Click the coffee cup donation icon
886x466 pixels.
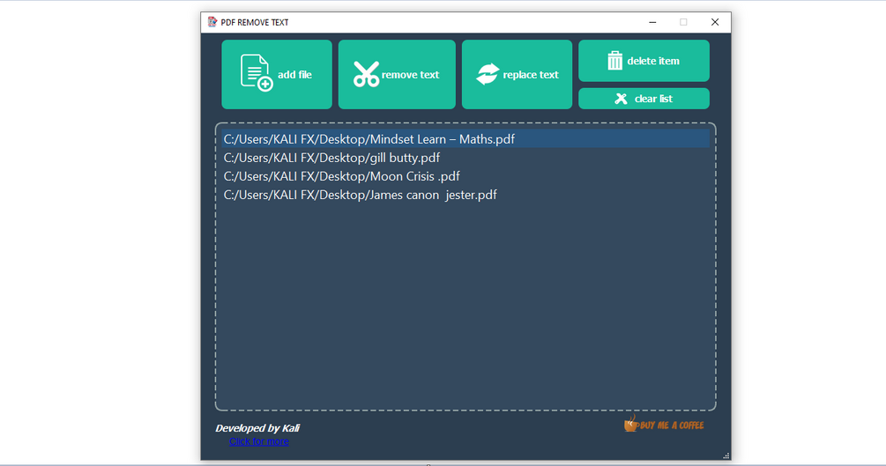pos(630,423)
